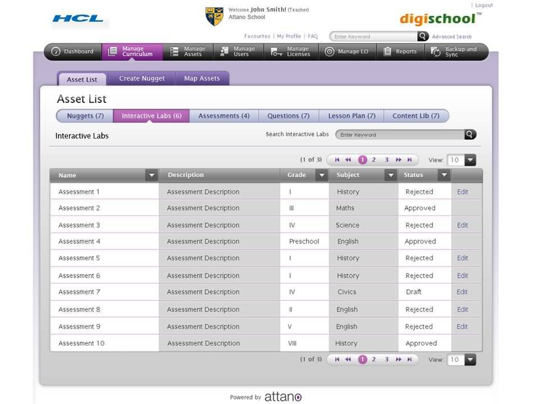Go to the last page using the top pagination arrow
This screenshot has width=539, height=404.
(410, 160)
